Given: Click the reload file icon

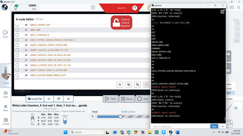Looking at the screenshot, I should pyautogui.click(x=58, y=99).
